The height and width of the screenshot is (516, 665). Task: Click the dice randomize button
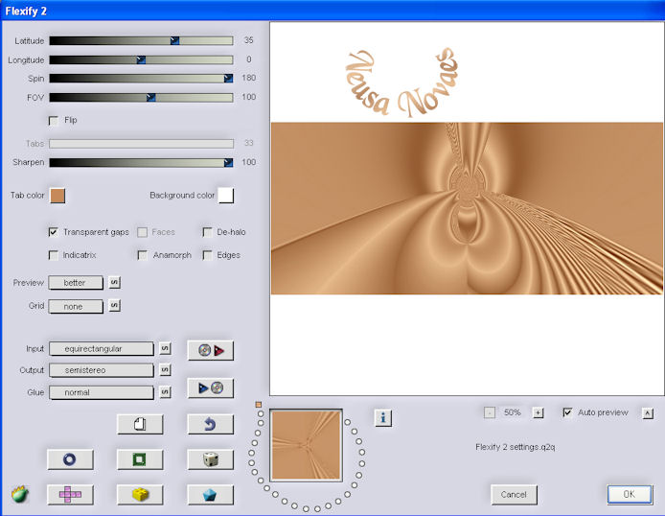click(211, 459)
